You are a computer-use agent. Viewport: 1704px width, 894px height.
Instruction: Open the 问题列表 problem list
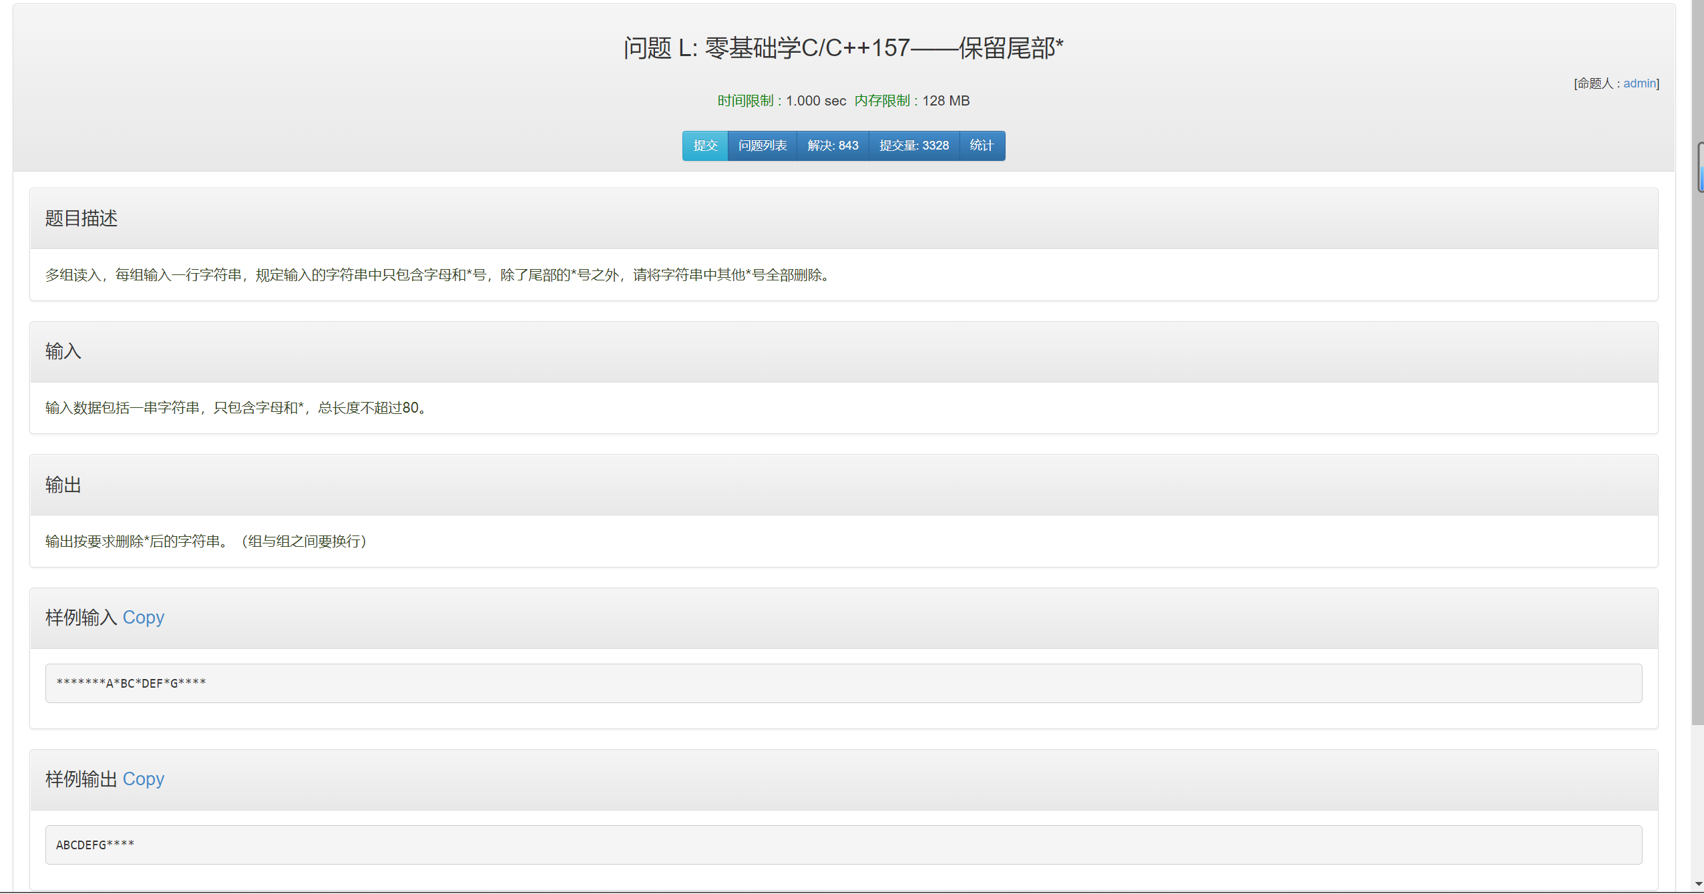762,146
